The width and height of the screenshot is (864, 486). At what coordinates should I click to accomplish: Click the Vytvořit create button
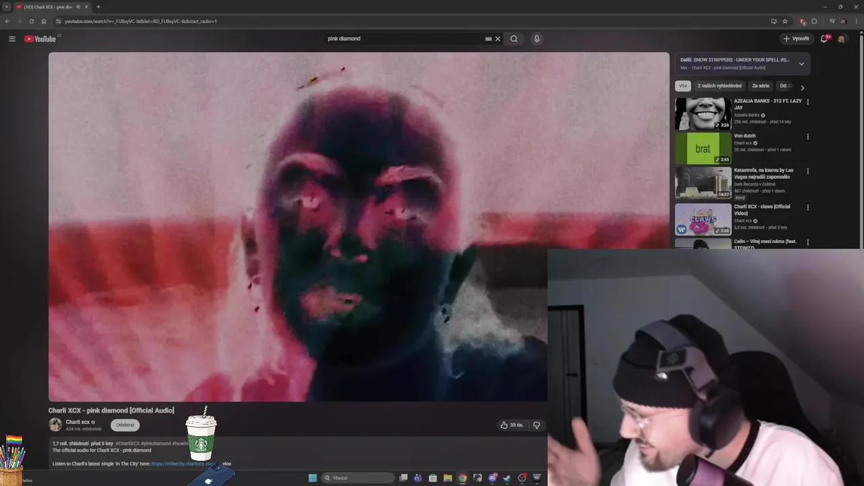[x=796, y=38]
